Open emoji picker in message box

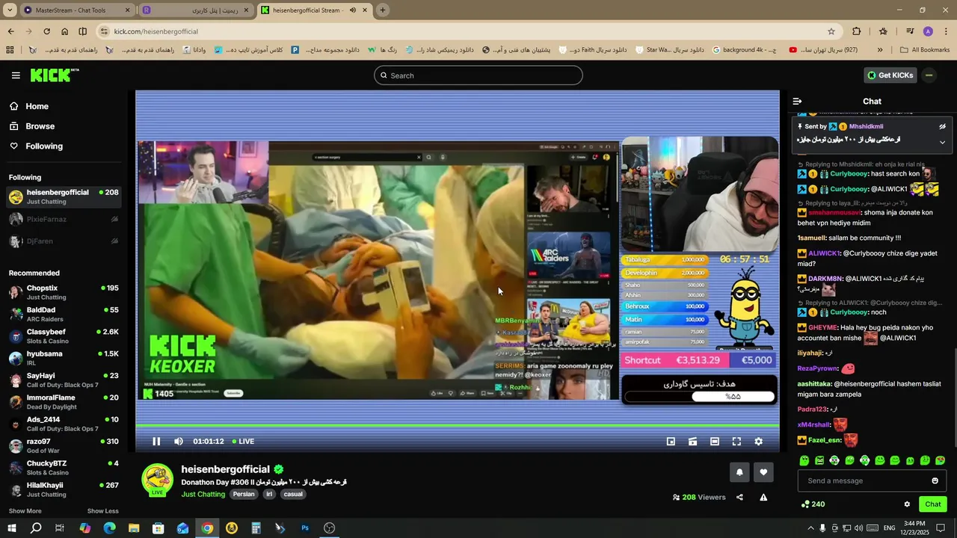click(x=935, y=480)
